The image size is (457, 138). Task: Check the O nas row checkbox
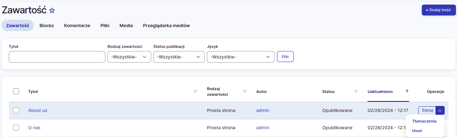pyautogui.click(x=16, y=127)
